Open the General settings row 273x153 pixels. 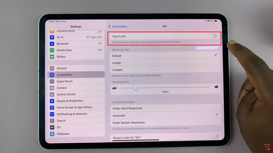(76, 68)
